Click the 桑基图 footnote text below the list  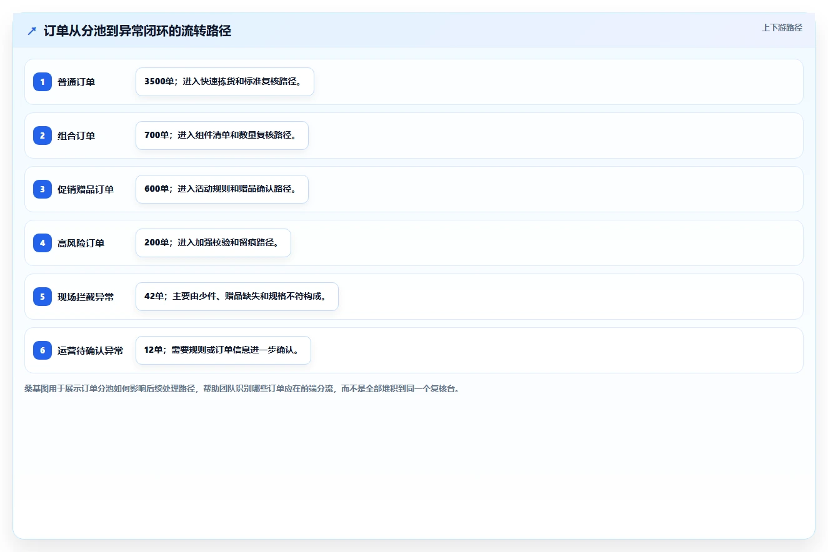(x=242, y=388)
